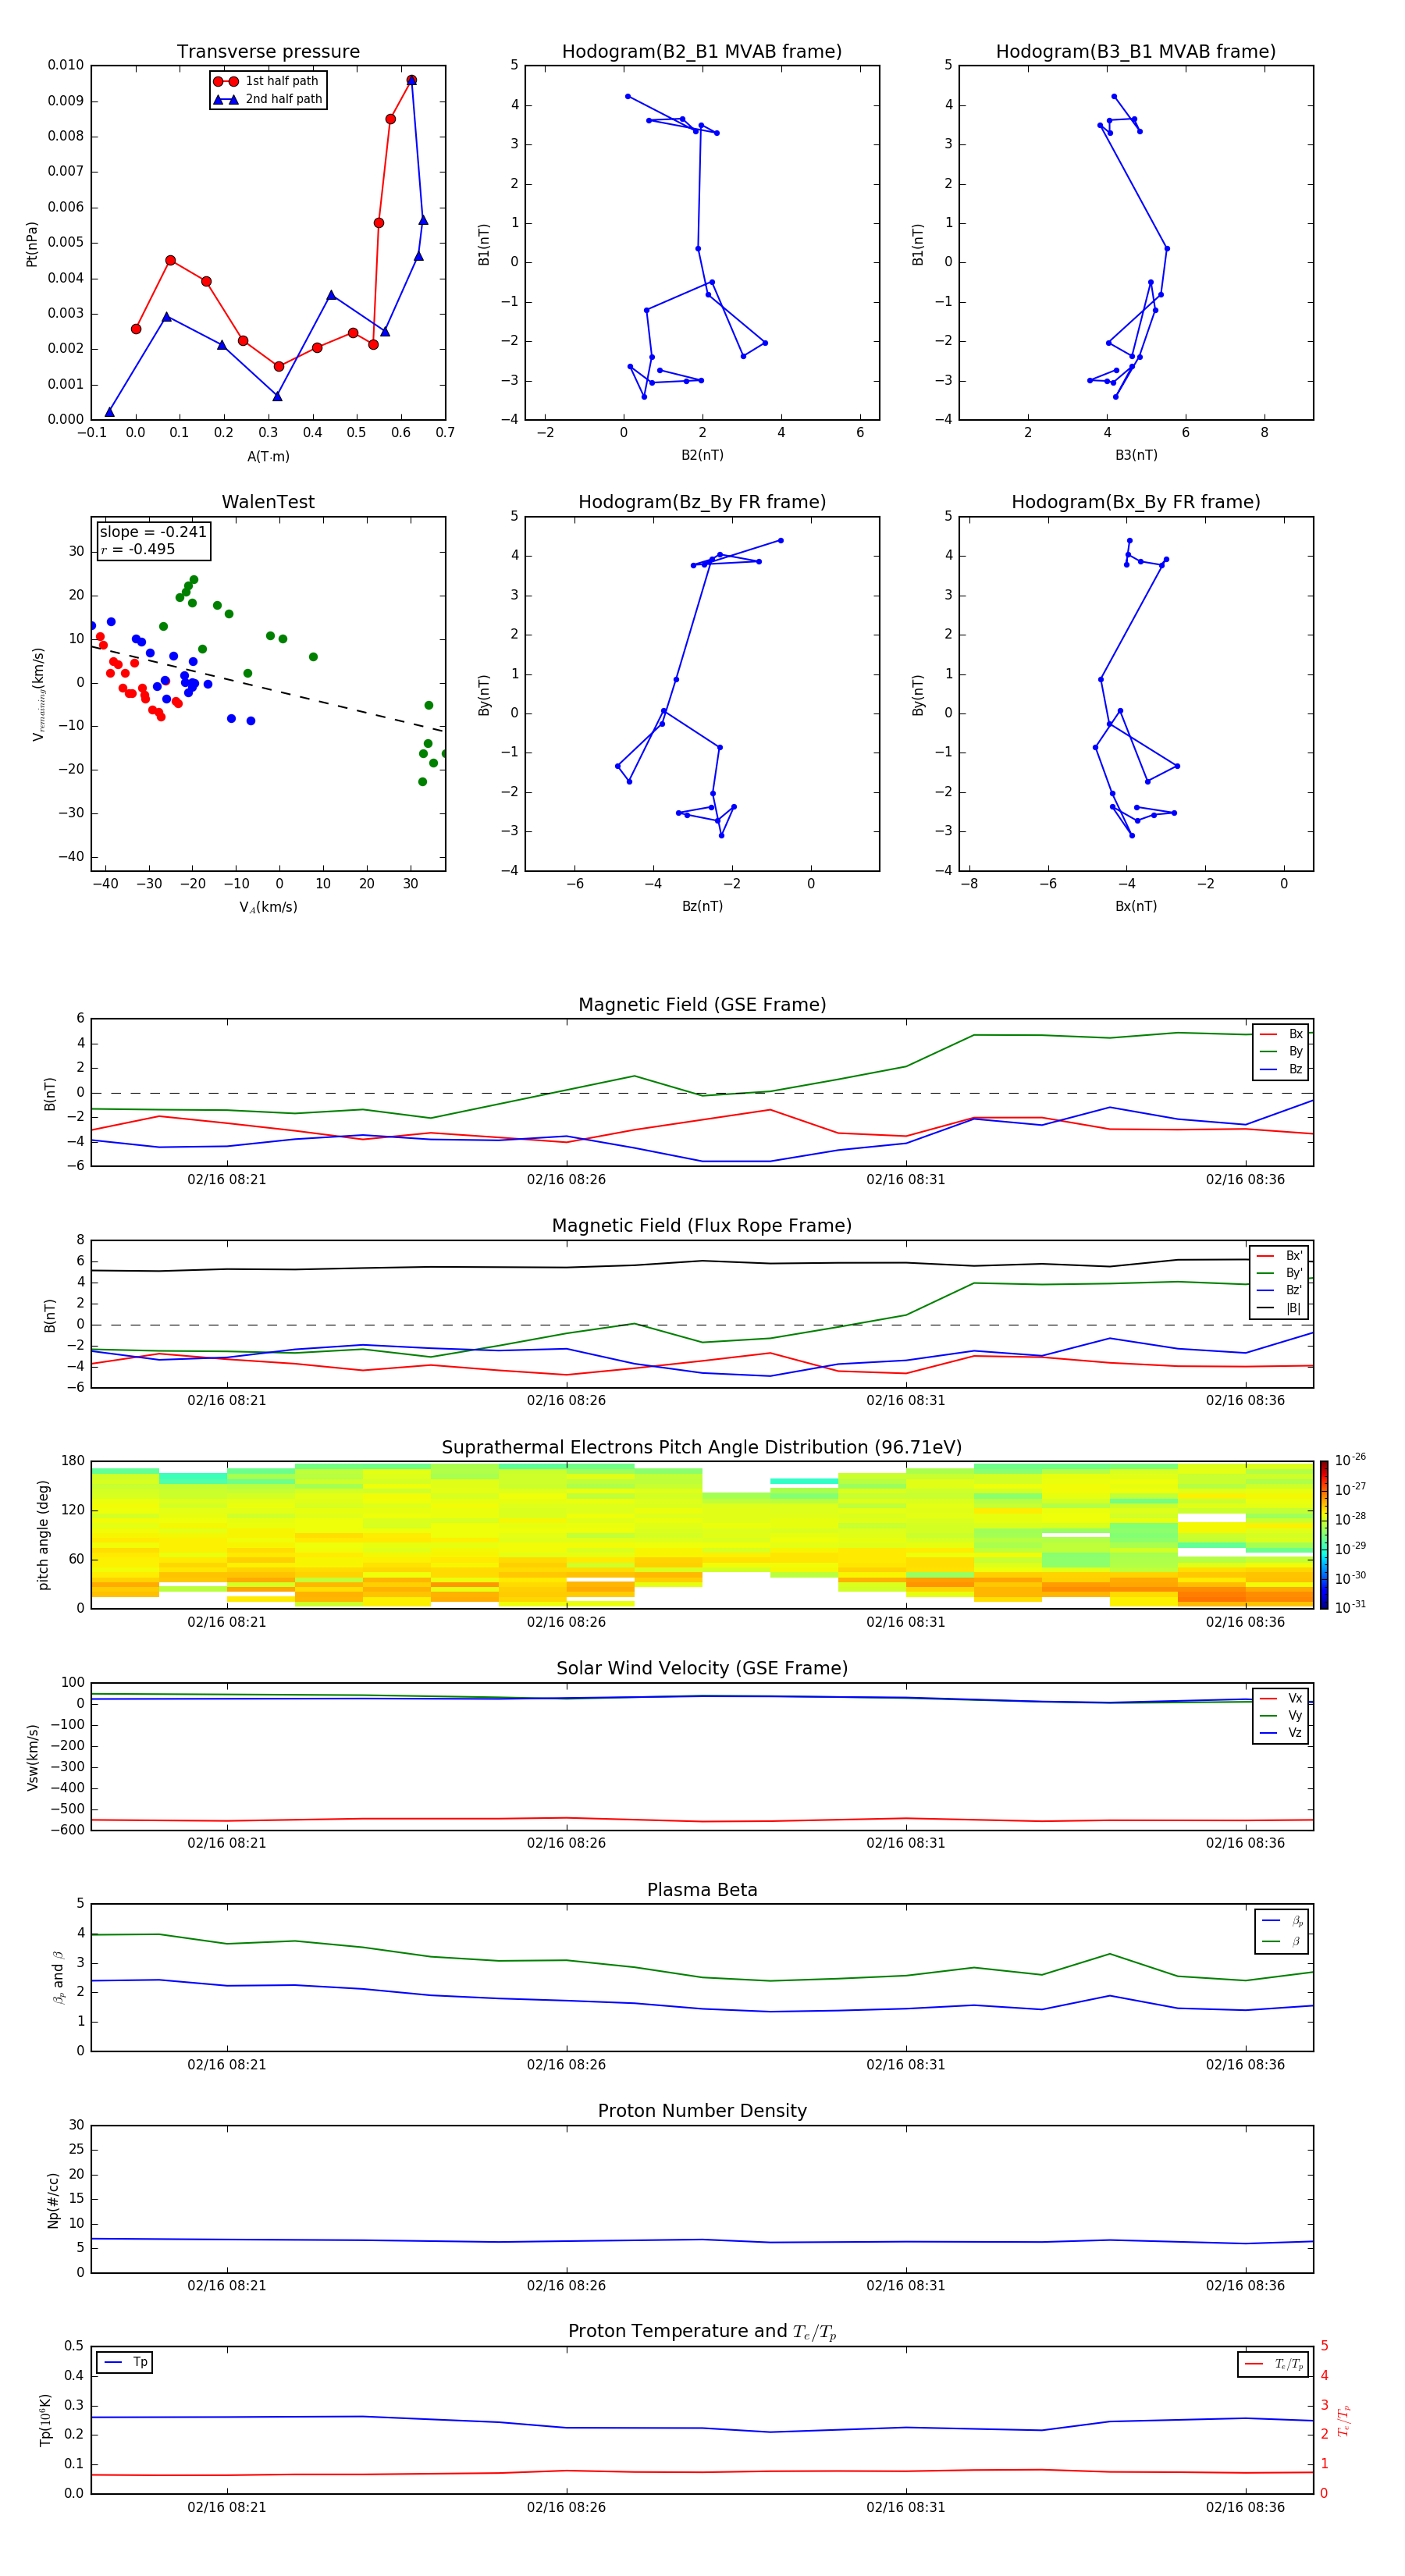
Task: Click the Hodogram(Bz_By FR frame) title
Action: pos(702,502)
